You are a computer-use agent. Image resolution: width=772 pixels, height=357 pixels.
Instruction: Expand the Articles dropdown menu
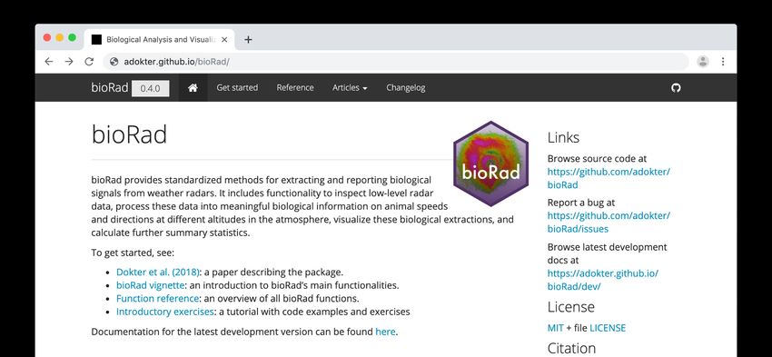click(350, 87)
